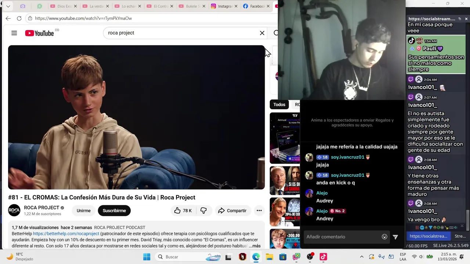470x264 pixels.
Task: Open the socialstream dock options chevron
Action: point(459,19)
